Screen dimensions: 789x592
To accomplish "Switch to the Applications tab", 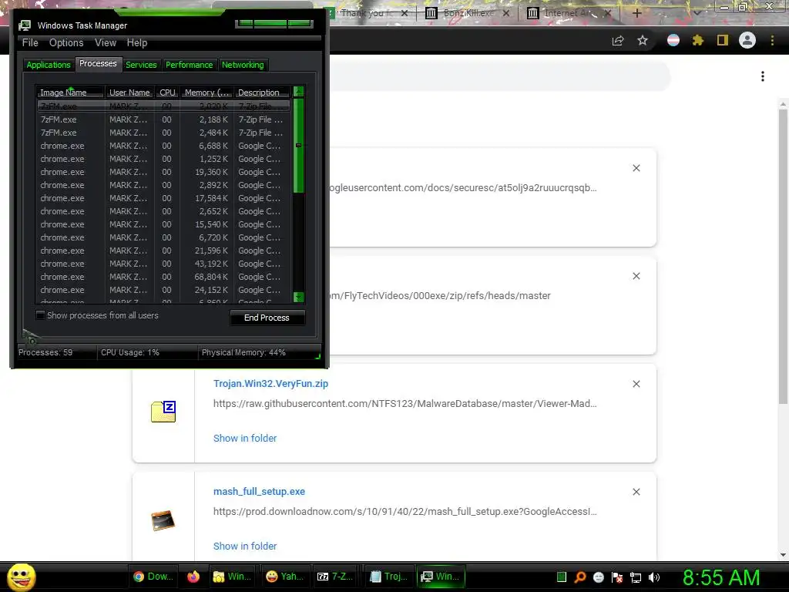I will click(49, 65).
